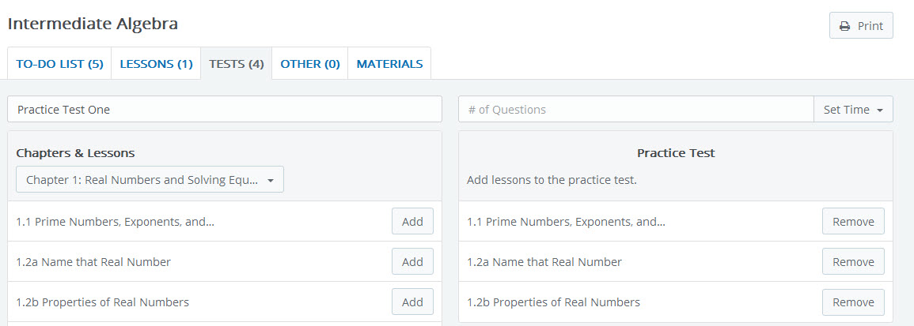Image resolution: width=914 pixels, height=326 pixels.
Task: Click the 1.1 Prime Numbers lesson in Chapters list
Action: pos(115,222)
